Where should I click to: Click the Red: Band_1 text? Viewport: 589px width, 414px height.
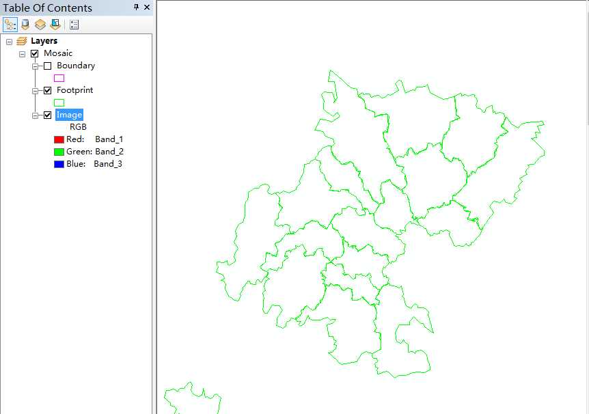[95, 139]
